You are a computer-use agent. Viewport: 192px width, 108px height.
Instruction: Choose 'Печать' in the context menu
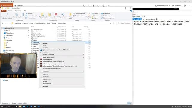[x=44, y=46]
